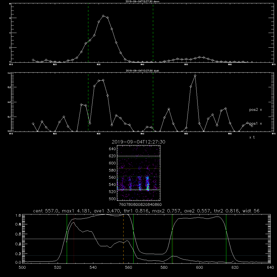Click the dotted horizontal line in bottom plot
Screen dimensions: 277x277
146,255
